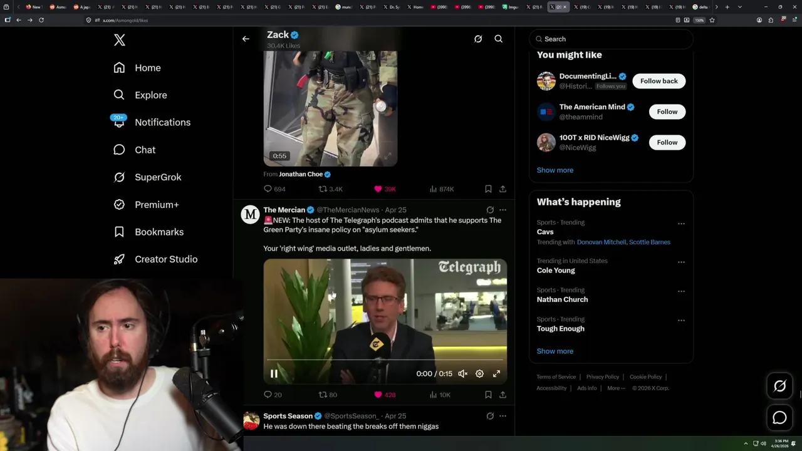Open more menu on The Mercian post
This screenshot has height=451, width=802.
pos(503,210)
